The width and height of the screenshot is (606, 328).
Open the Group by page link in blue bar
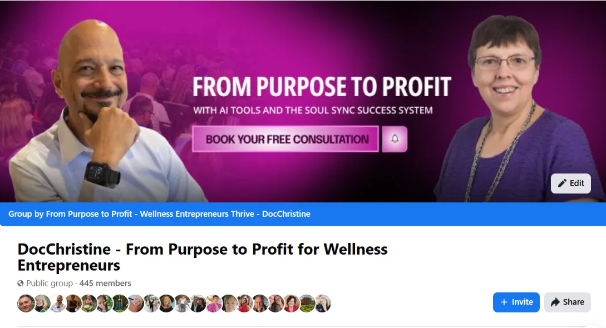159,214
